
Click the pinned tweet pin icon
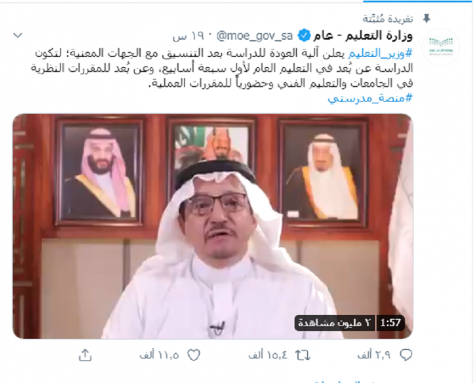[x=426, y=19]
